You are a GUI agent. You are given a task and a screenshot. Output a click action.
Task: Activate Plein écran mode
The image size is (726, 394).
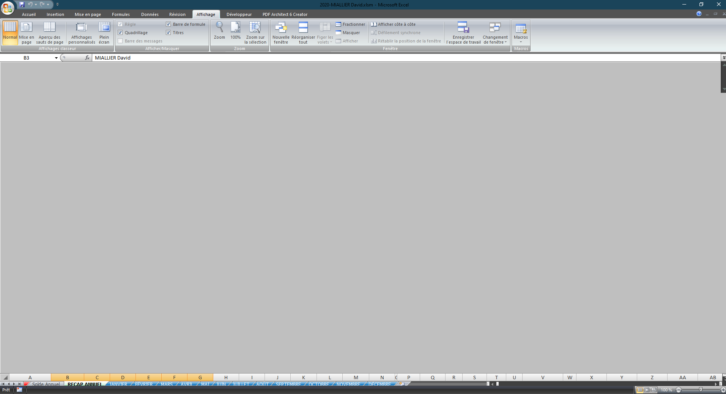click(x=104, y=33)
